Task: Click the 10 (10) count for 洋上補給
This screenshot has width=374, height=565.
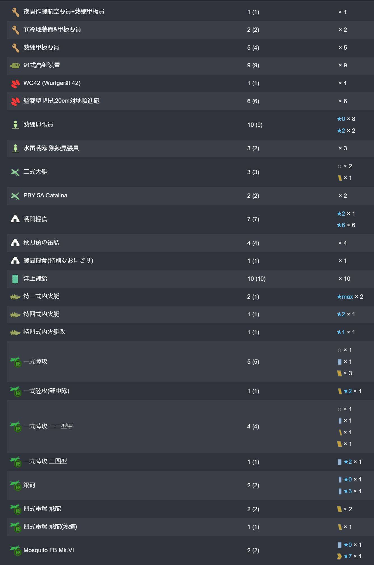Action: (x=257, y=279)
